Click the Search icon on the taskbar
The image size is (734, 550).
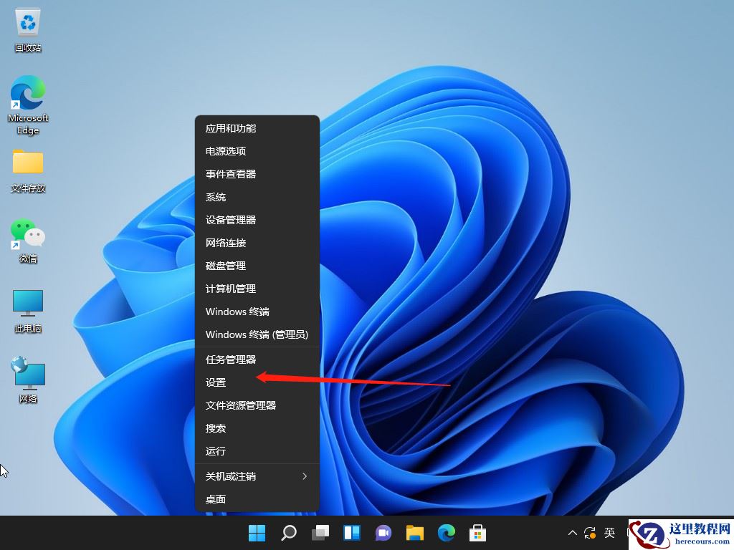[x=288, y=533]
